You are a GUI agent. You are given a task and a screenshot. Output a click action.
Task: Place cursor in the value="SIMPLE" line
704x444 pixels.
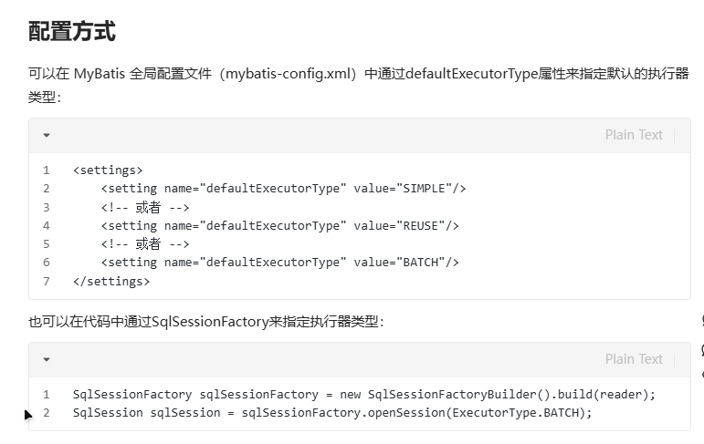(x=283, y=189)
